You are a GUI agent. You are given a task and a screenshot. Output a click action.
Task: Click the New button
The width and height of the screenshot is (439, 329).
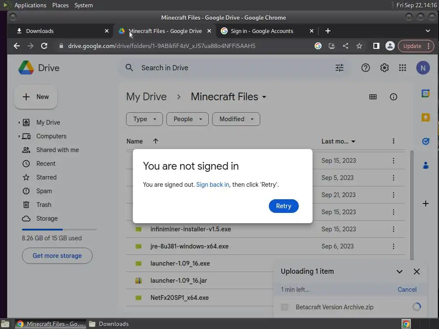point(36,97)
